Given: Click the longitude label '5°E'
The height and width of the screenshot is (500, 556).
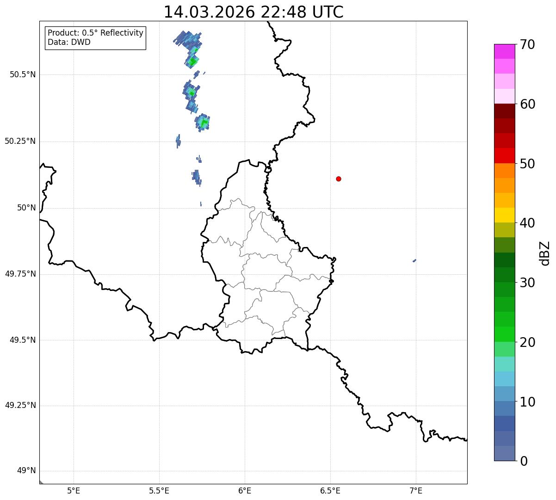Looking at the screenshot, I should pos(74,490).
